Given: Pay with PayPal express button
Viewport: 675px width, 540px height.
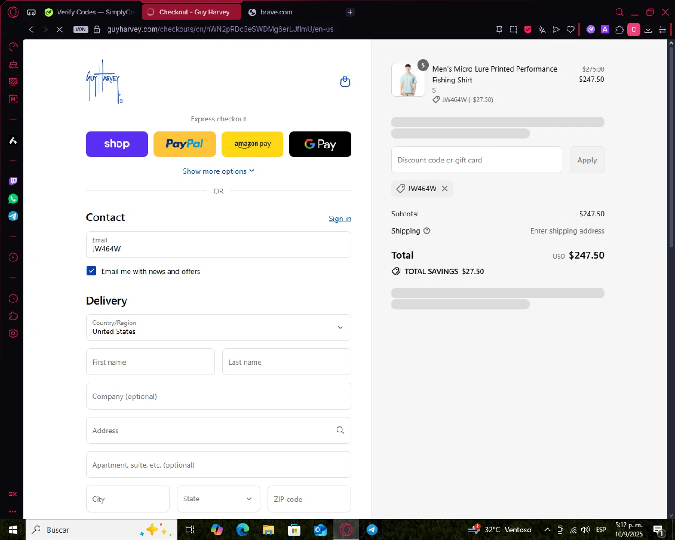Looking at the screenshot, I should [184, 144].
